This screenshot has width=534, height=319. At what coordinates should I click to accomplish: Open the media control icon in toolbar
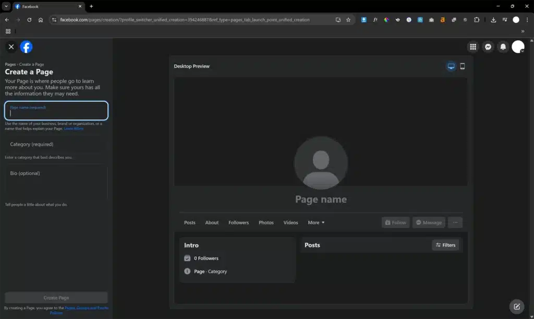[x=505, y=20]
